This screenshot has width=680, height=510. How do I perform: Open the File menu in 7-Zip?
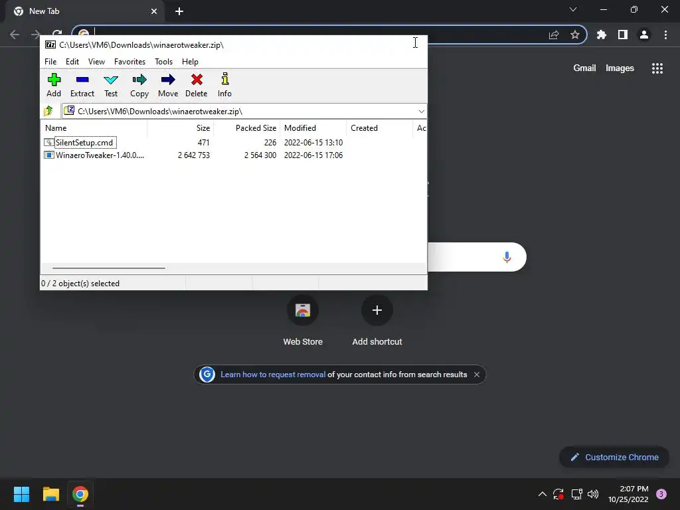(50, 62)
